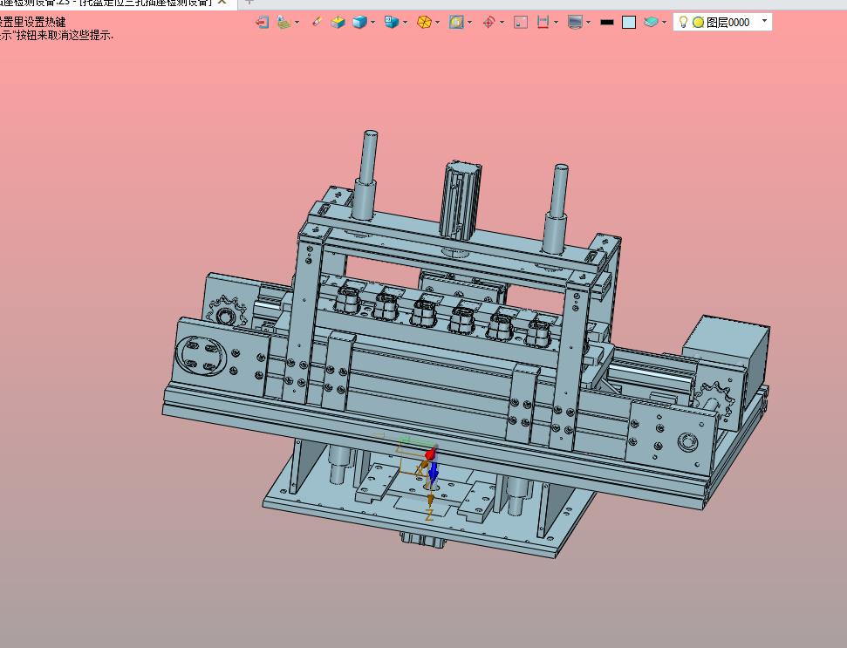Click the small square frame icon
The width and height of the screenshot is (847, 648).
(x=521, y=22)
